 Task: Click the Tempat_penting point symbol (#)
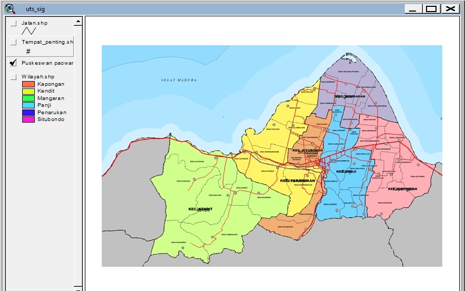(28, 52)
